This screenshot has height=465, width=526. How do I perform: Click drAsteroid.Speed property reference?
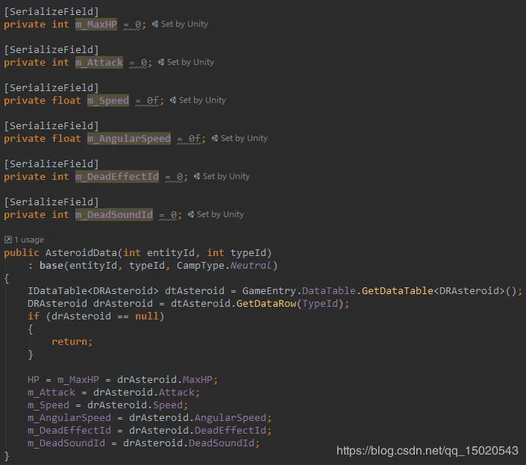[135, 405]
